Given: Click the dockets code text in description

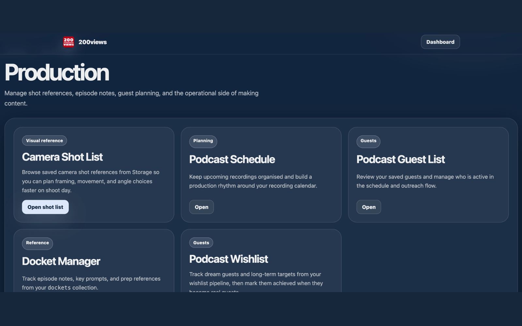Looking at the screenshot, I should point(59,288).
